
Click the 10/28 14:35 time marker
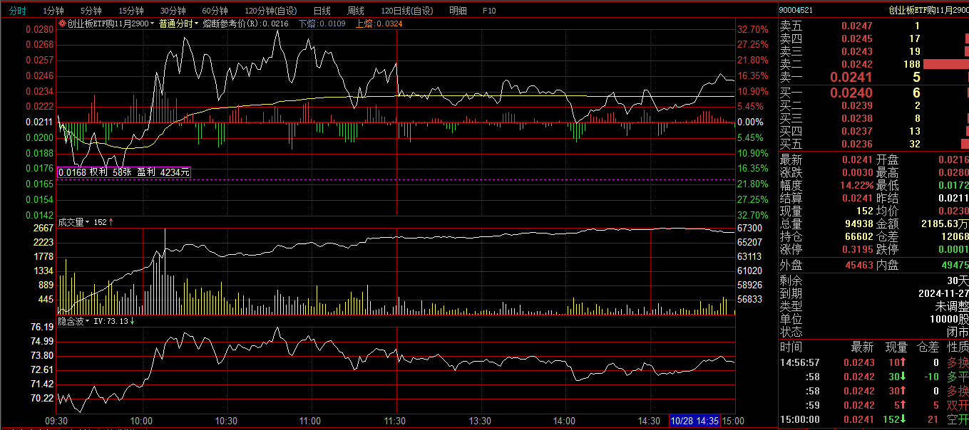click(x=694, y=421)
